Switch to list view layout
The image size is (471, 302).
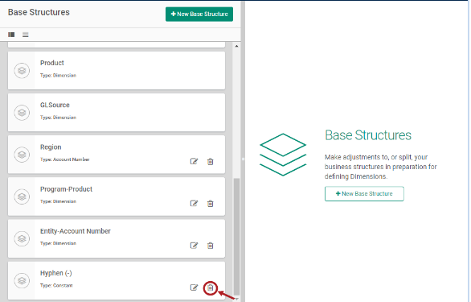pos(26,35)
